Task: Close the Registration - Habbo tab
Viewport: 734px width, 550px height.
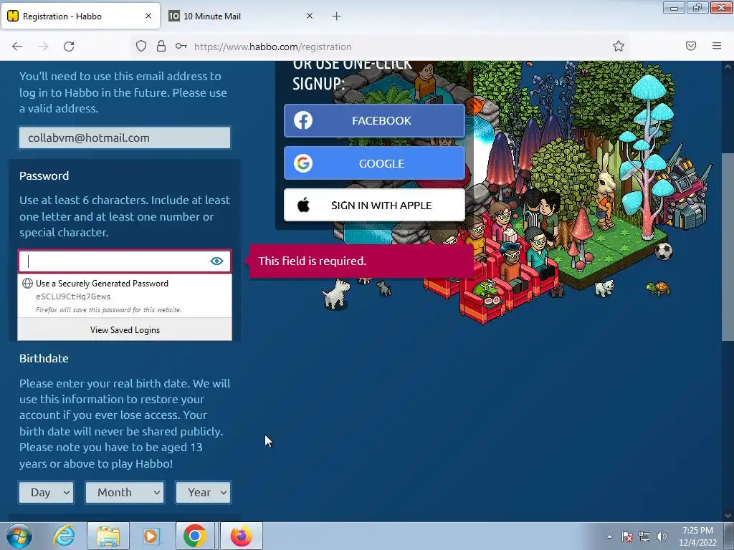Action: pos(148,16)
